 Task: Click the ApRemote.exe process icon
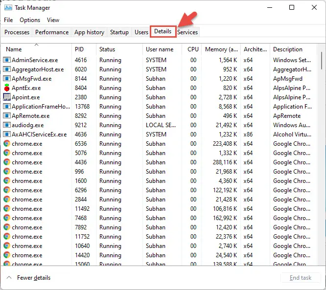pyautogui.click(x=7, y=116)
